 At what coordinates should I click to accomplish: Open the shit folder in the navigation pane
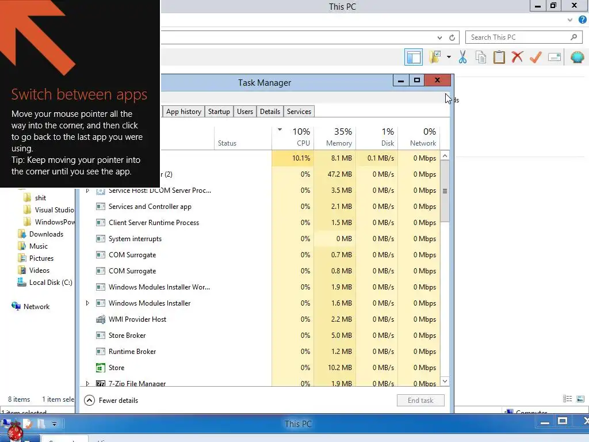point(40,198)
